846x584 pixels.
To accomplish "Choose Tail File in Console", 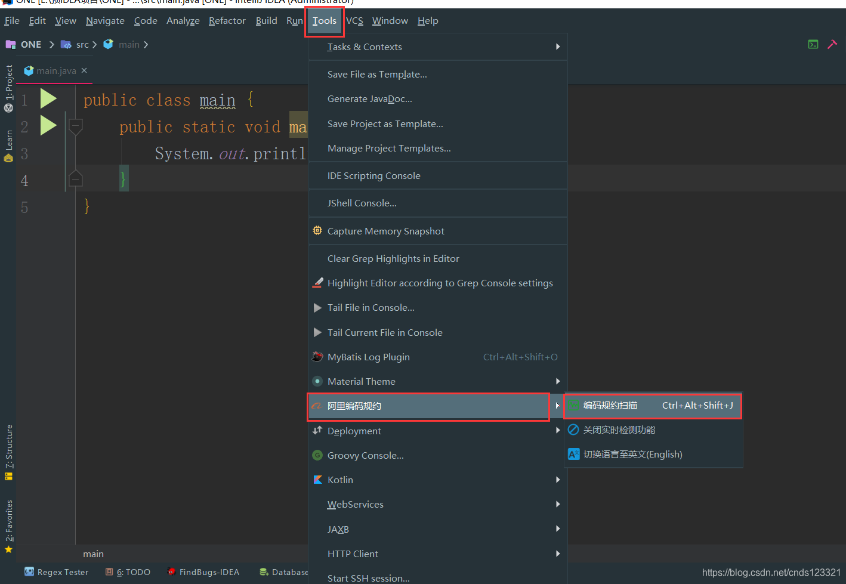I will click(437, 308).
